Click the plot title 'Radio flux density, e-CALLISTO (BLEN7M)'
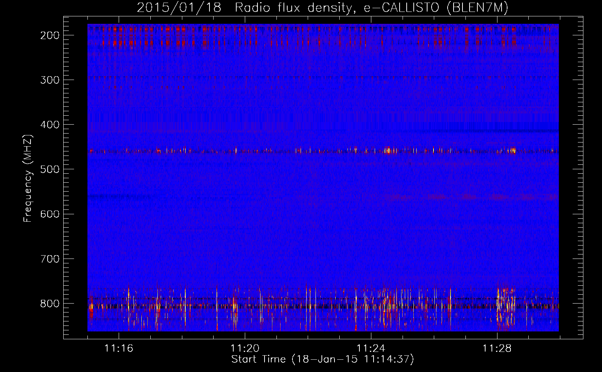 tap(371, 8)
